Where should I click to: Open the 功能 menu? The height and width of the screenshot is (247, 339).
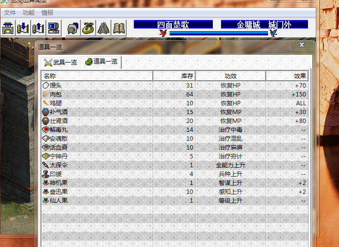(29, 12)
